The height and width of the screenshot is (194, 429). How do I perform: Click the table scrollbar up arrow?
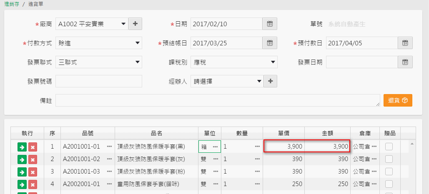pos(412,144)
